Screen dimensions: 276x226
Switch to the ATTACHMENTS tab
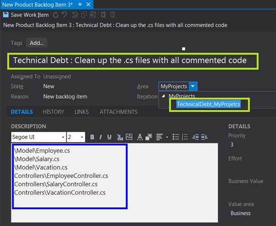pos(119,112)
